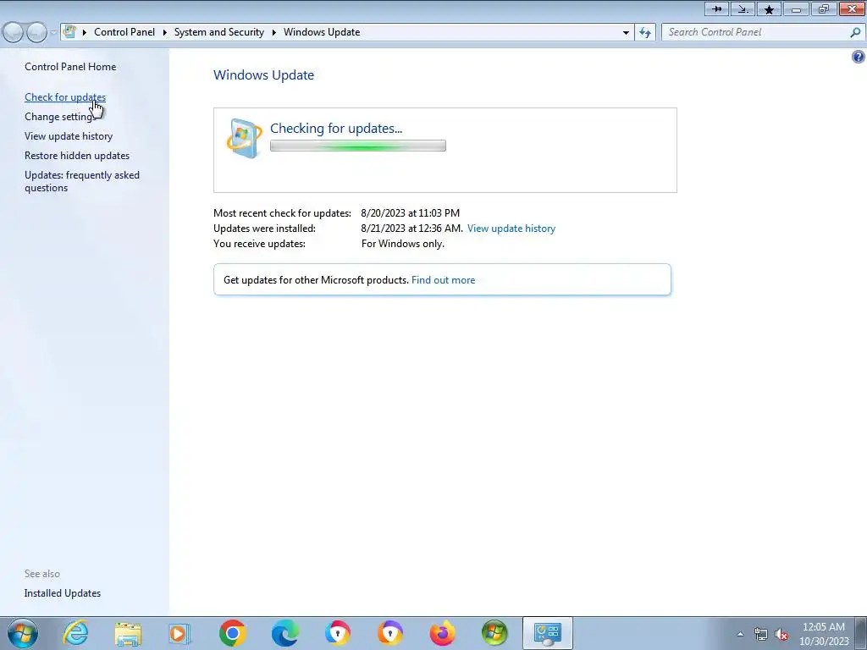Open the Windows flag orb app in taskbar
This screenshot has width=867, height=650.
coord(494,633)
